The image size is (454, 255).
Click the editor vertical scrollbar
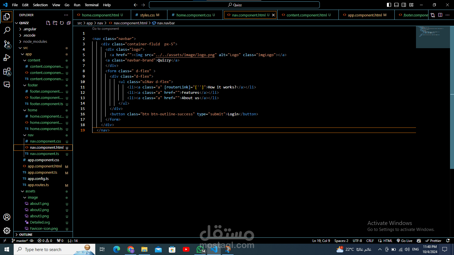(x=452, y=98)
